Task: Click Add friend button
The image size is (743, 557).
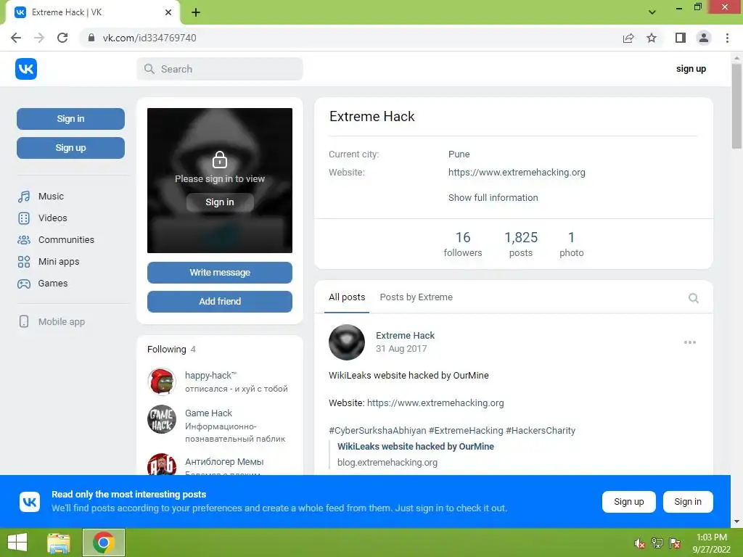Action: coord(219,301)
